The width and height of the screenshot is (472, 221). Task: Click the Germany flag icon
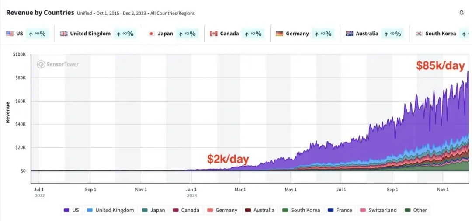tap(280, 34)
